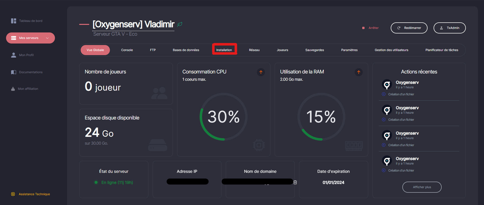Screen dimensions: 484x205
Task: Go to the Bases de données tab
Action: (186, 50)
